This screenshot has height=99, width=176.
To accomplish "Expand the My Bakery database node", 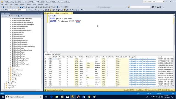I will point(6,82).
